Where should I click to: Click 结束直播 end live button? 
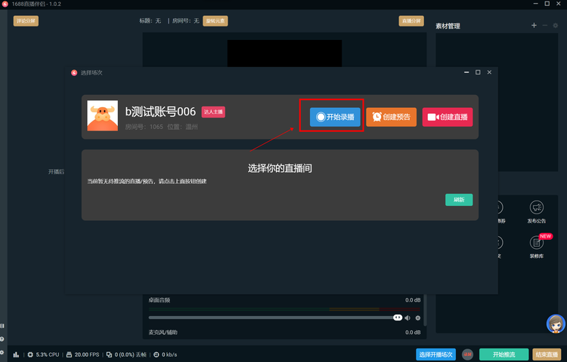pyautogui.click(x=547, y=354)
